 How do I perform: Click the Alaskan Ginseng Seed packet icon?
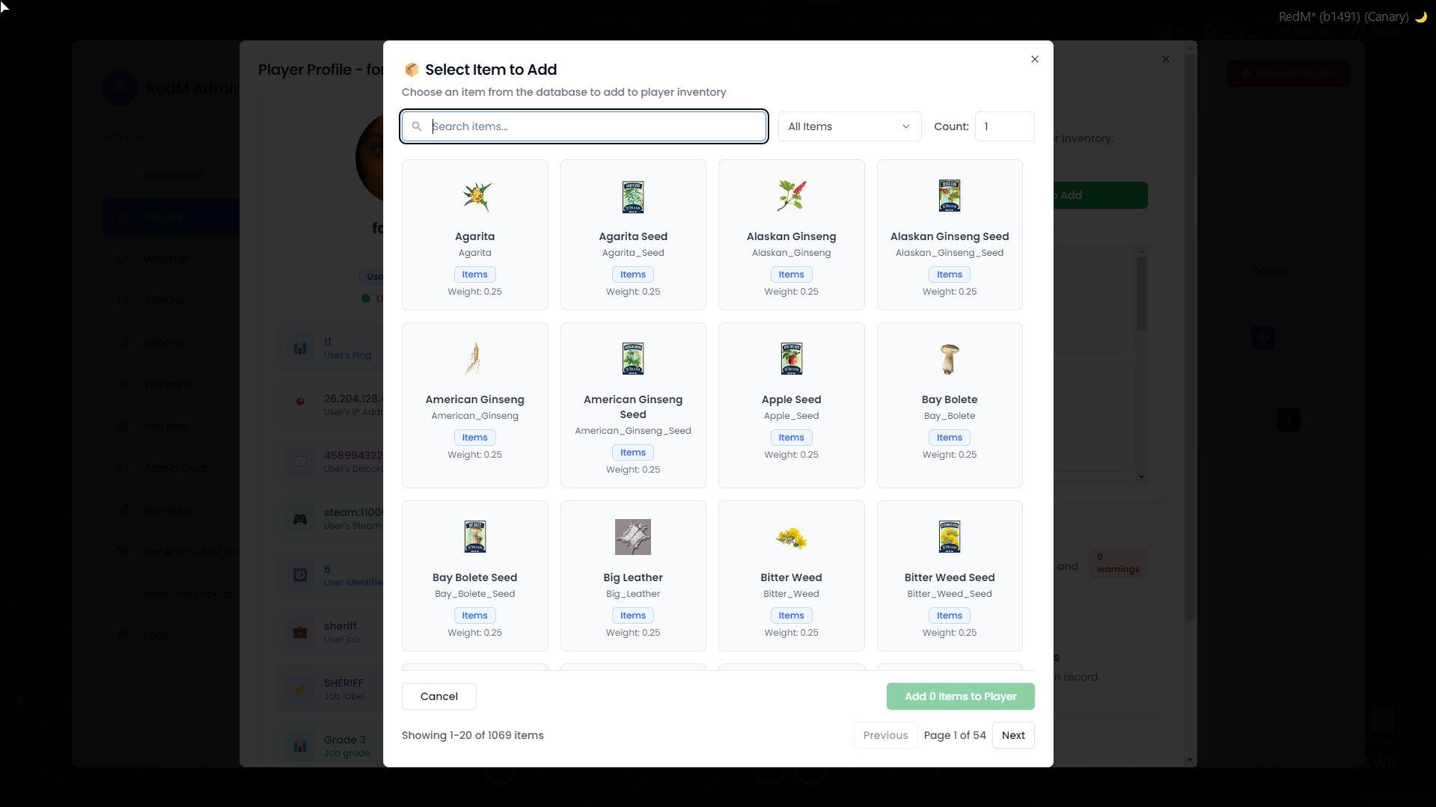[949, 197]
